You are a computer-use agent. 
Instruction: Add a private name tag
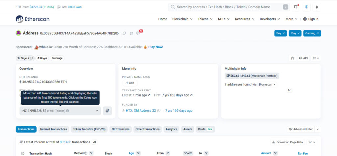click(x=130, y=83)
